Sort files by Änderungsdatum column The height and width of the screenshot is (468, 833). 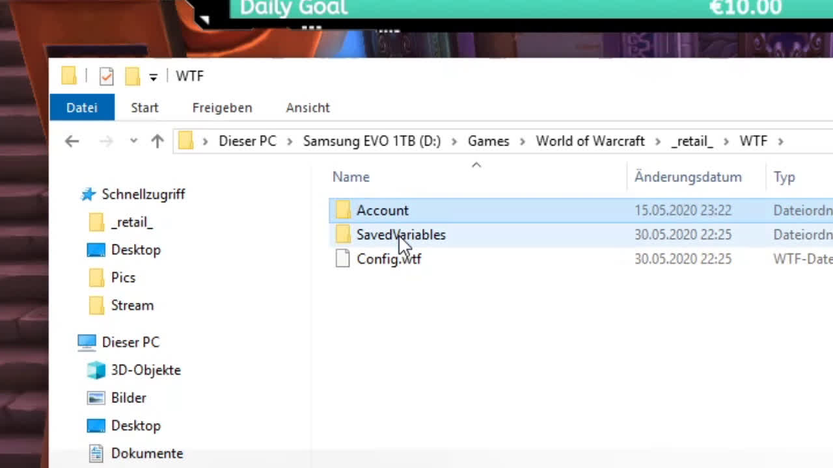point(688,177)
